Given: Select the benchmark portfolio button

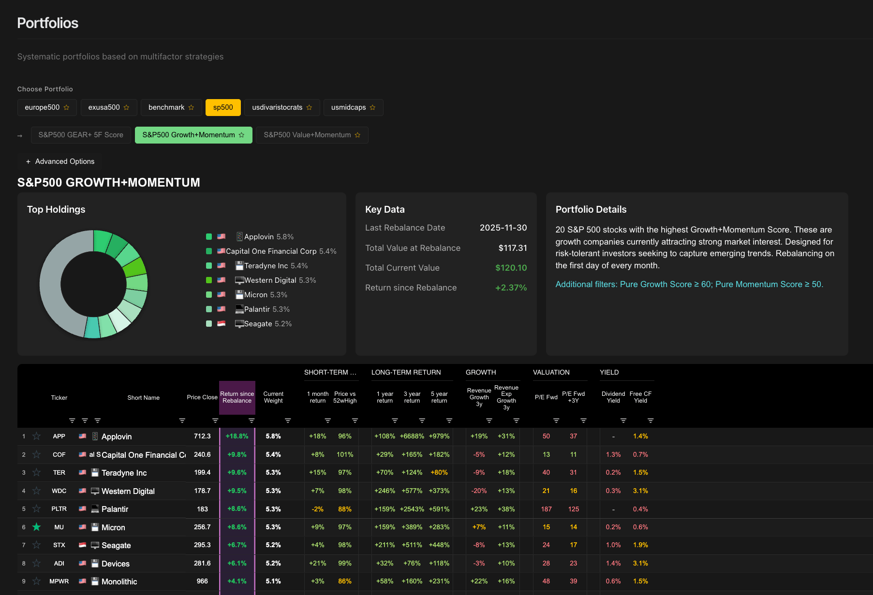Looking at the screenshot, I should coord(167,107).
